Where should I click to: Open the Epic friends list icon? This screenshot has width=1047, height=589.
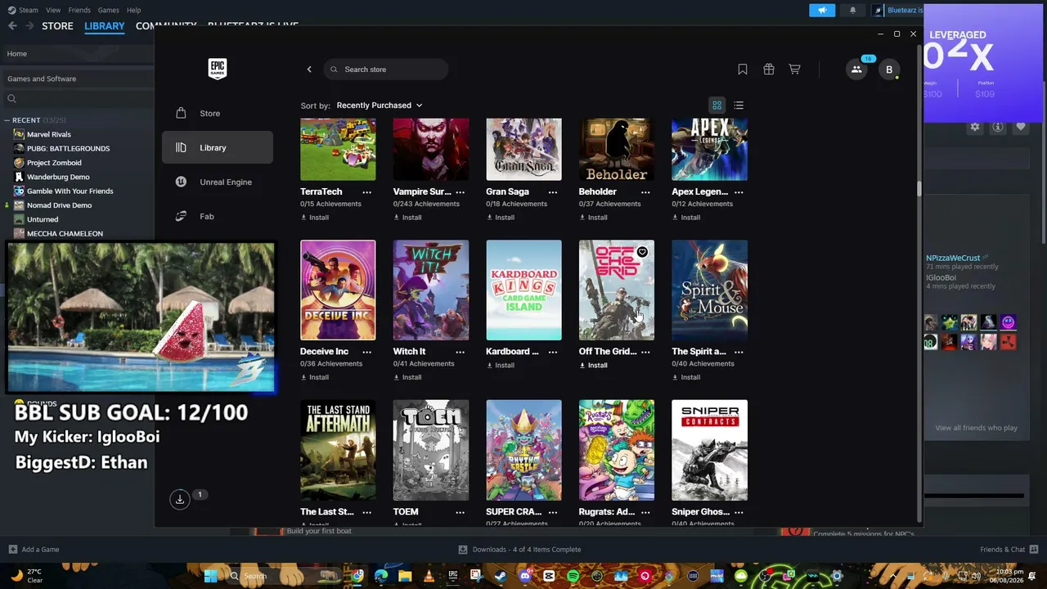856,70
